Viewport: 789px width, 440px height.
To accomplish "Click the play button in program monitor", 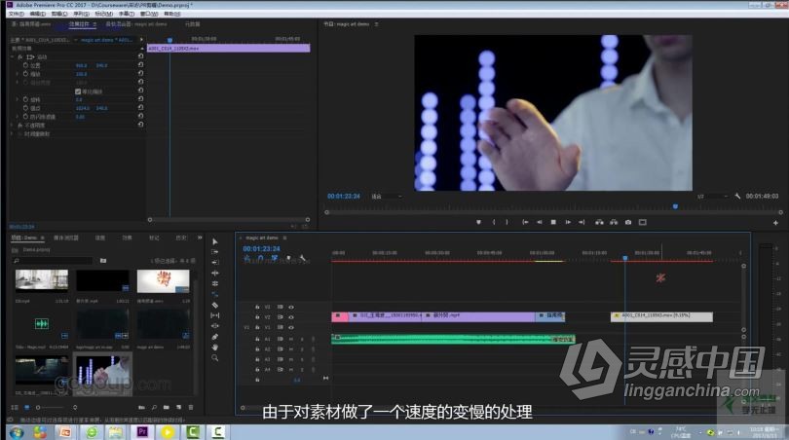I will pos(553,222).
